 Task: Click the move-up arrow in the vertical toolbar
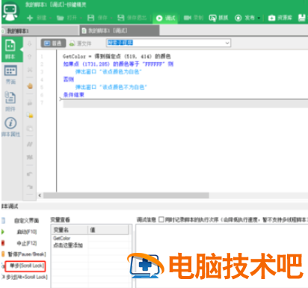pyautogui.click(x=29, y=56)
